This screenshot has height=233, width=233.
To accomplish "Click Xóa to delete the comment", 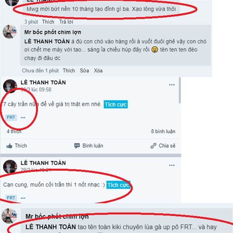I will (98, 71).
